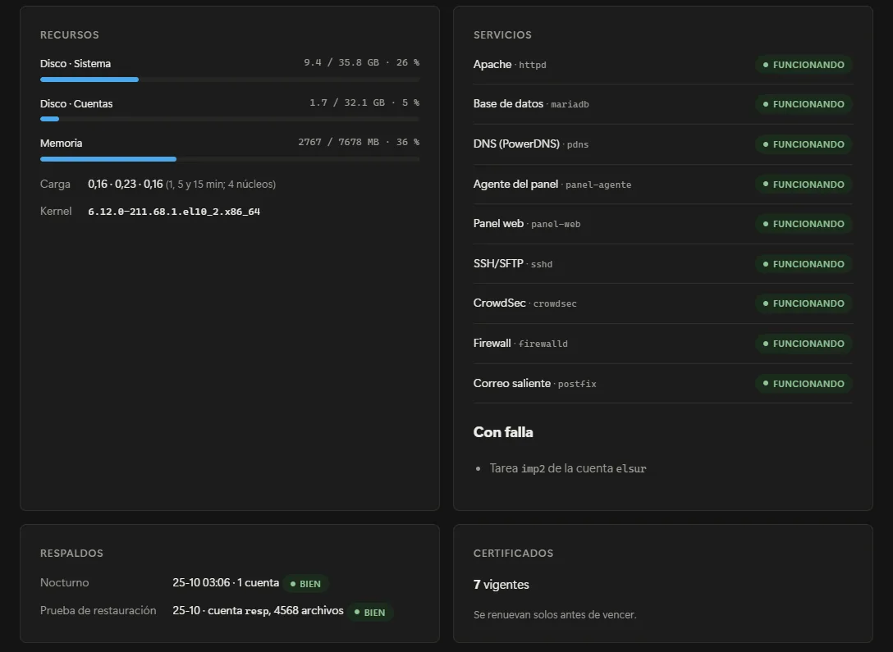Viewport: 893px width, 652px height.
Task: Click the text "cuenta resp, 4568 archivos"
Action: click(x=276, y=610)
